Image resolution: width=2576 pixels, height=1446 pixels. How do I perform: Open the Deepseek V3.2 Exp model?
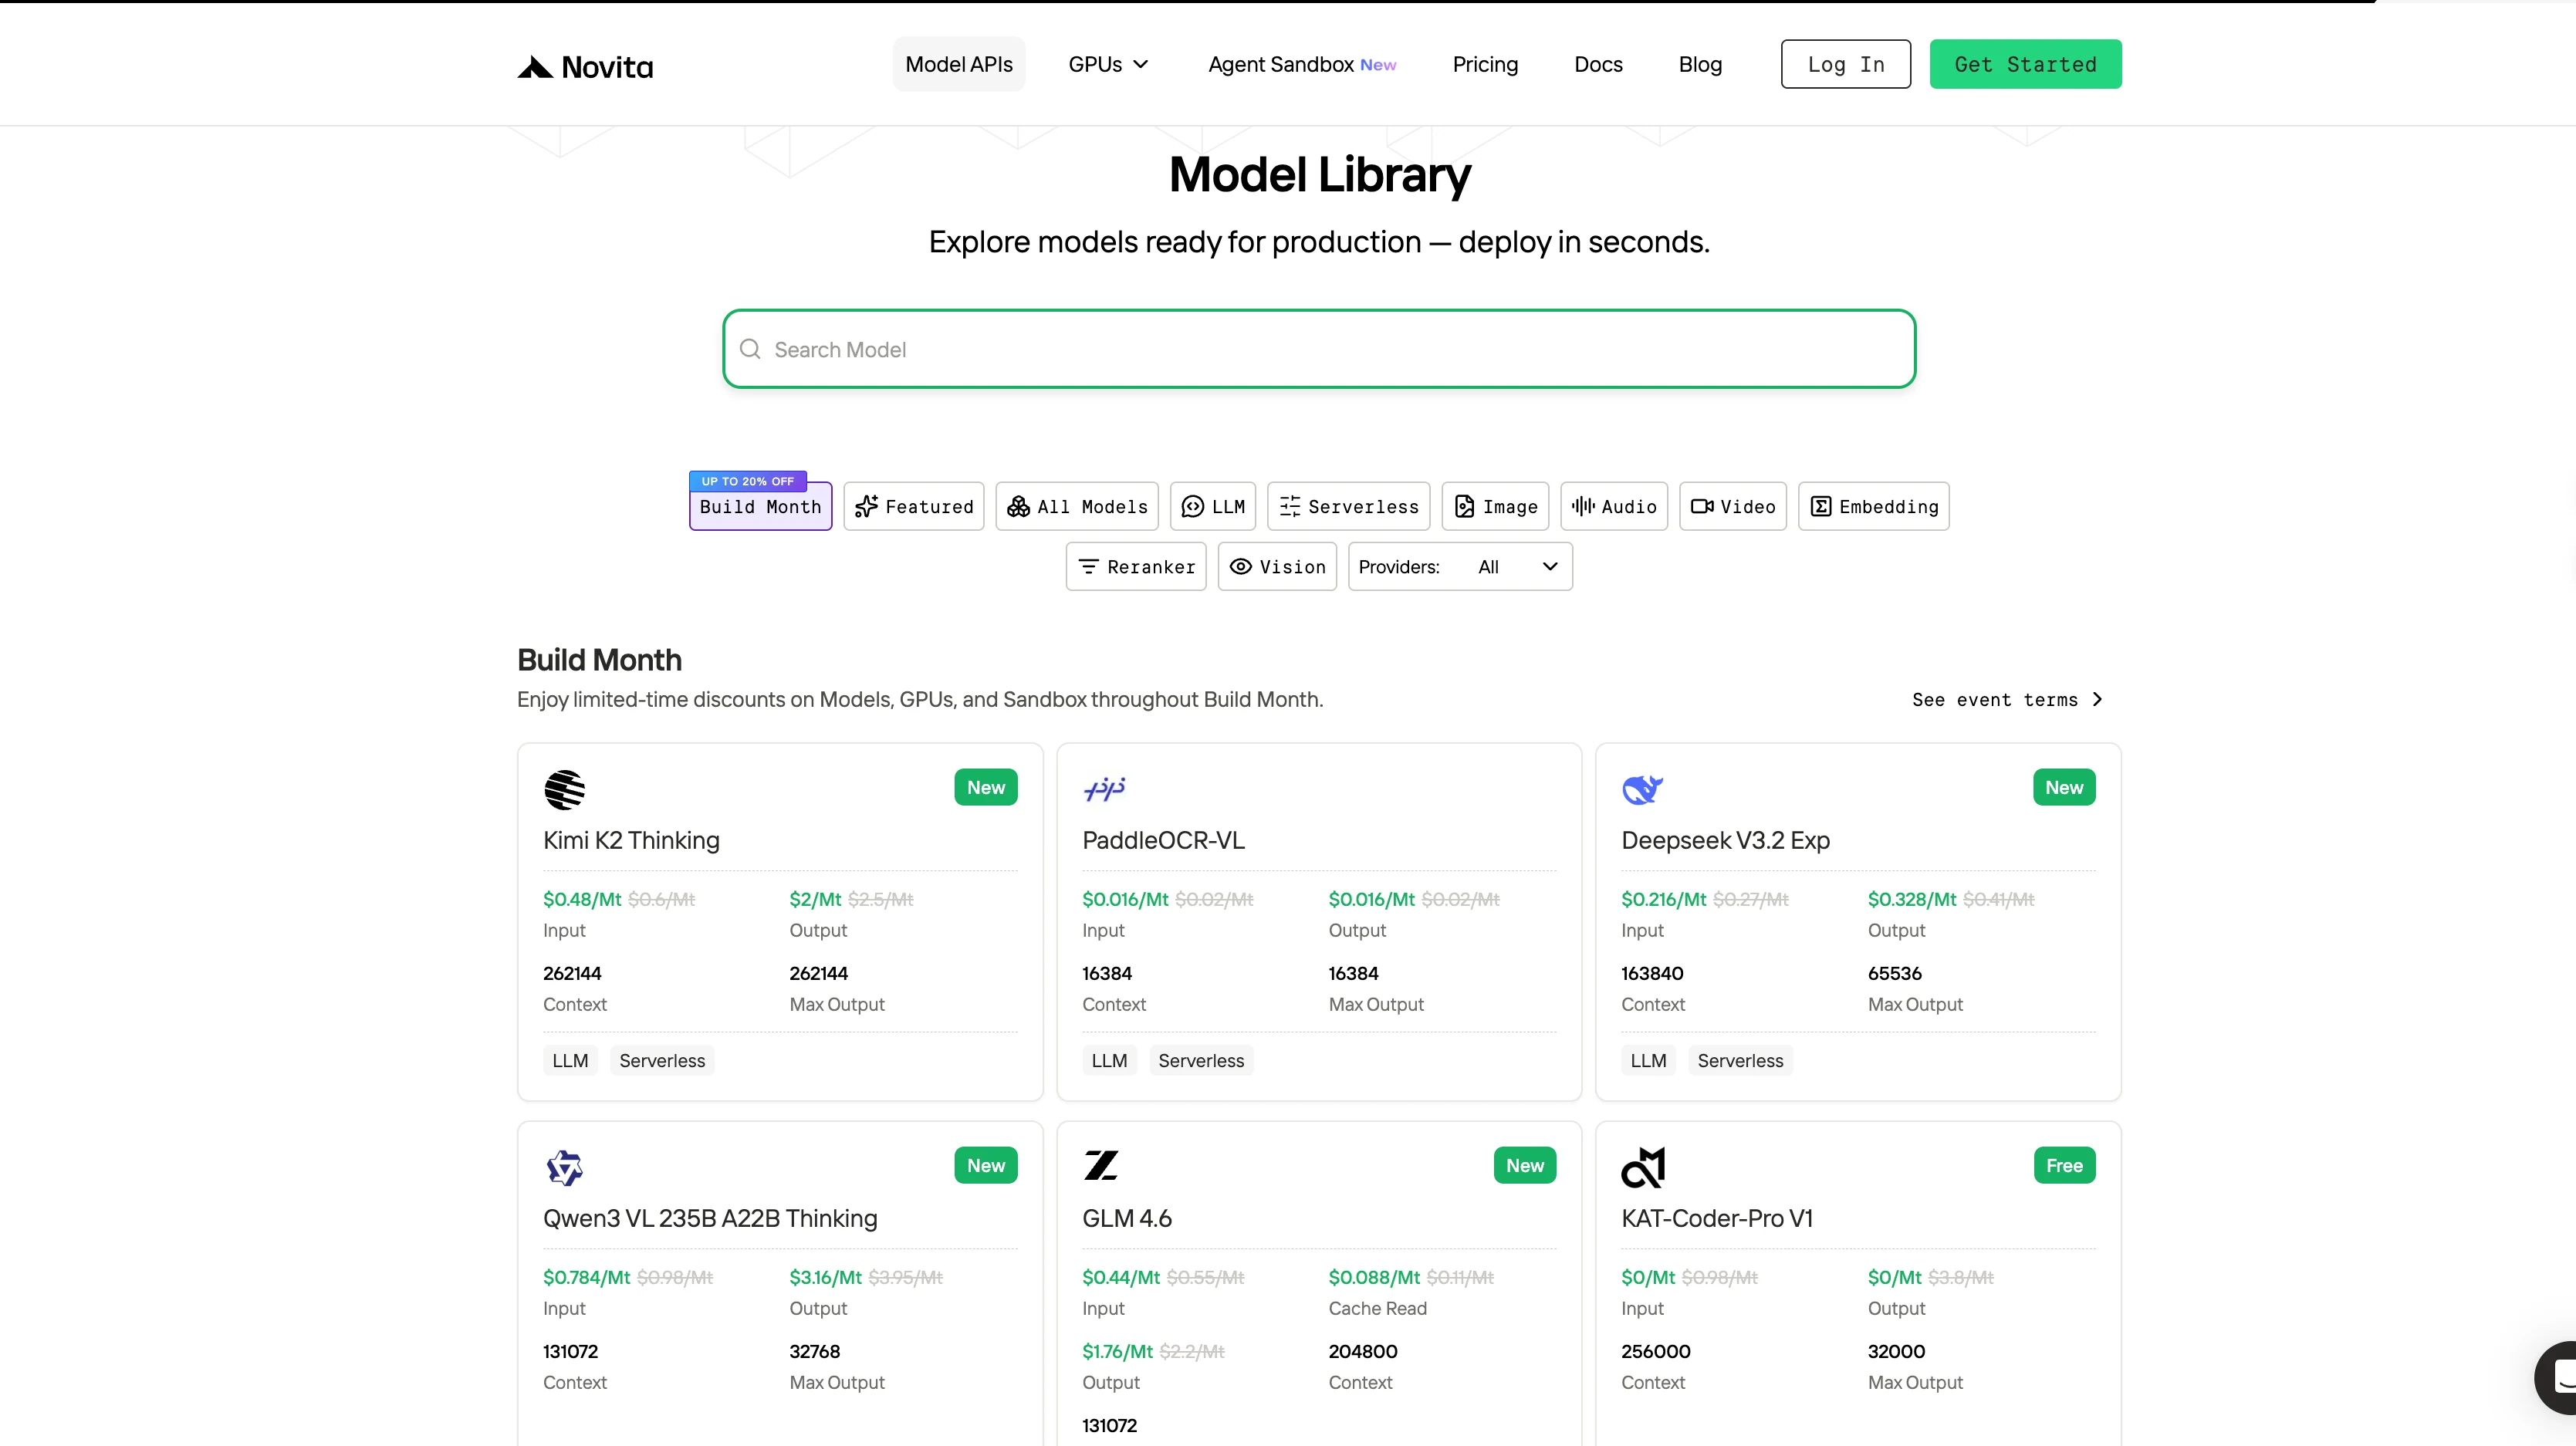(x=1725, y=840)
